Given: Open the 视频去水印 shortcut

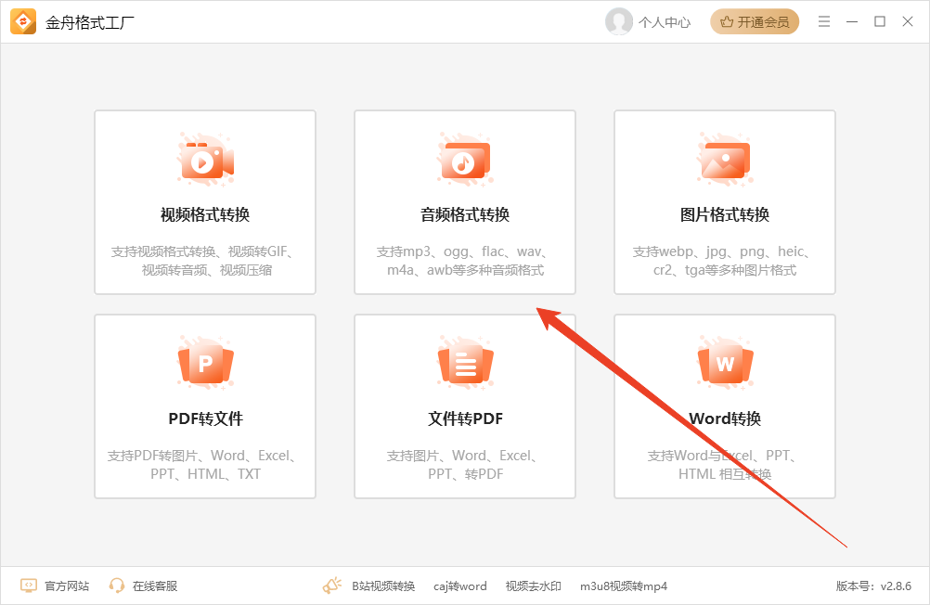Looking at the screenshot, I should pos(533,586).
